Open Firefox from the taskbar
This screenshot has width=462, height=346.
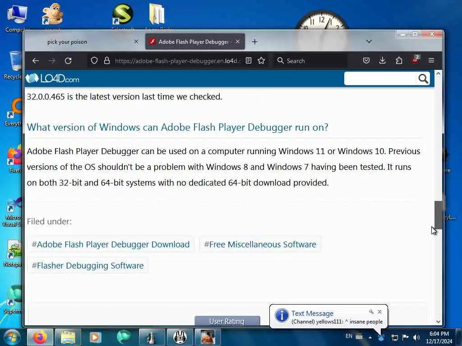[x=40, y=337]
